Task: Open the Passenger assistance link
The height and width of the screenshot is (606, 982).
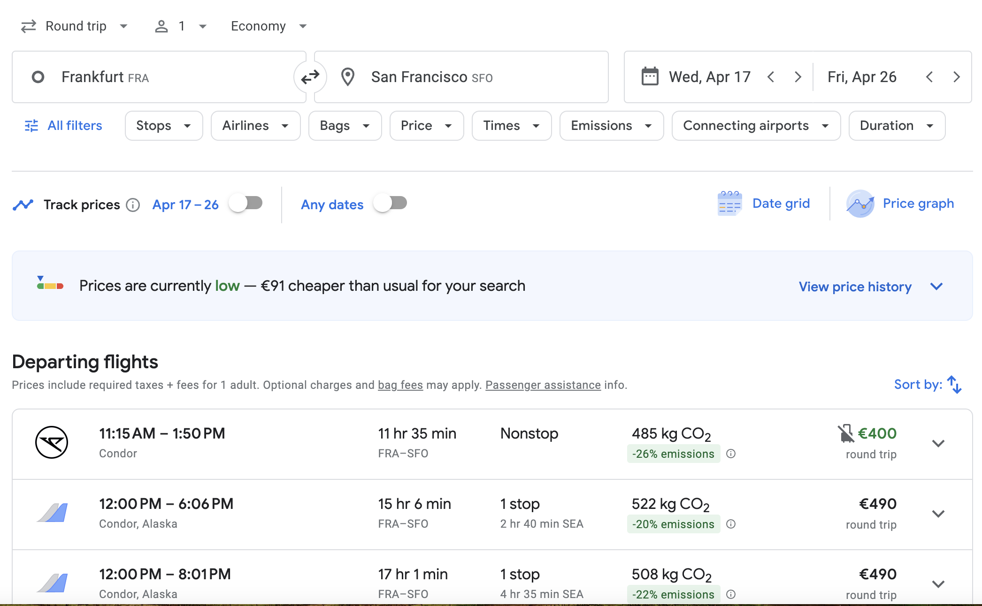Action: tap(543, 385)
